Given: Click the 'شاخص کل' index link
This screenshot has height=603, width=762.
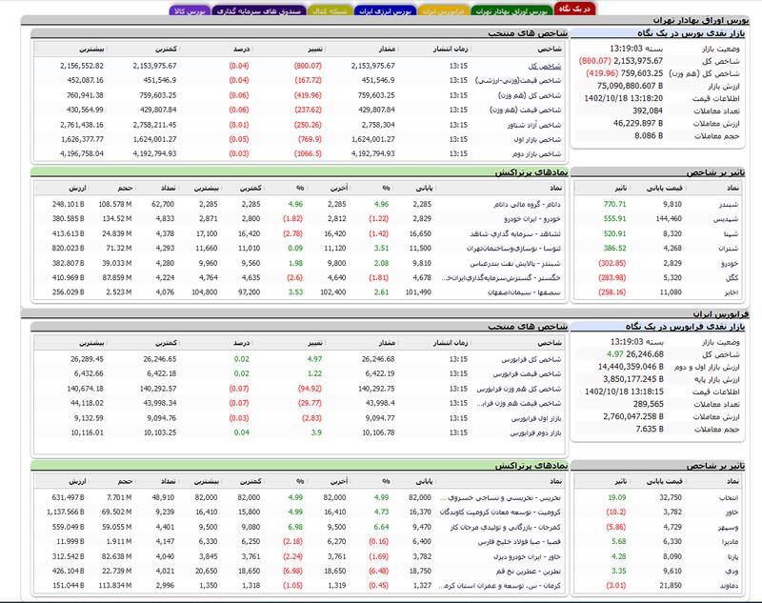Looking at the screenshot, I should coord(548,66).
